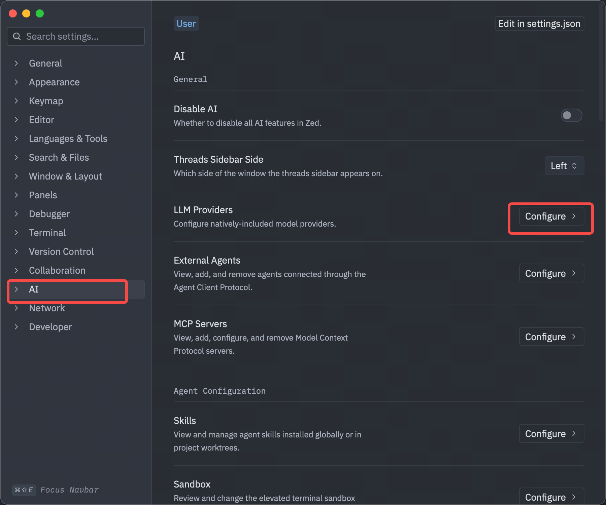
Task: Click the Agent Configuration section header
Action: (x=220, y=391)
